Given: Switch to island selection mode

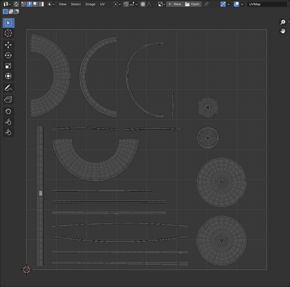Looking at the screenshot, I should (x=41, y=4).
